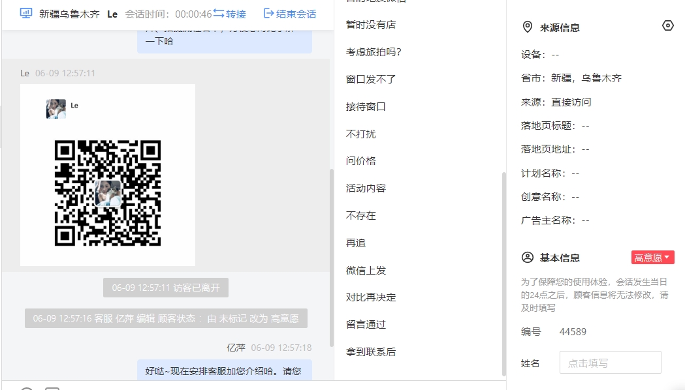Click the 编号 value 44589
The width and height of the screenshot is (685, 390).
coord(573,332)
